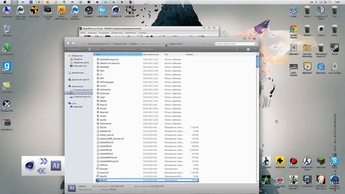This screenshot has height=194, width=345.
Task: Launch the Nuke desktop shortcut
Action: 34,10
